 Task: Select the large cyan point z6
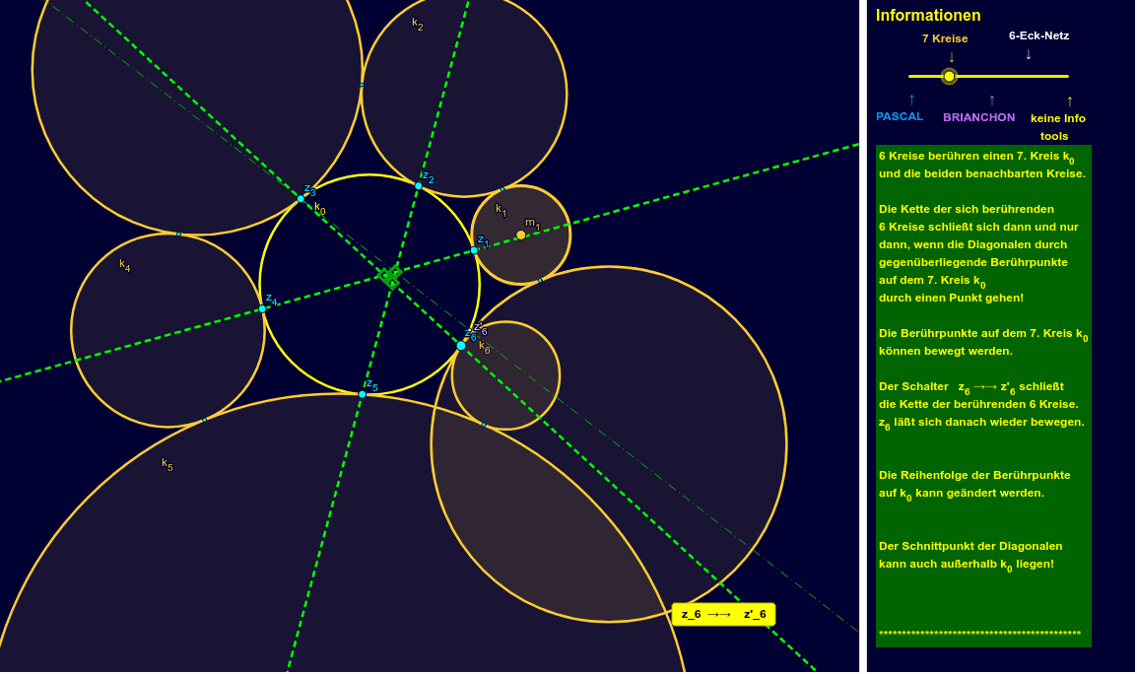(461, 345)
